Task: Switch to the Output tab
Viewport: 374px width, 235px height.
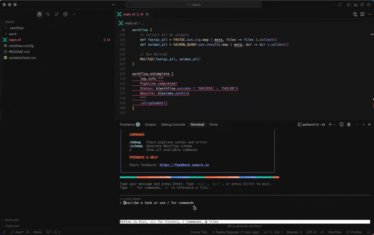Action: (150, 124)
